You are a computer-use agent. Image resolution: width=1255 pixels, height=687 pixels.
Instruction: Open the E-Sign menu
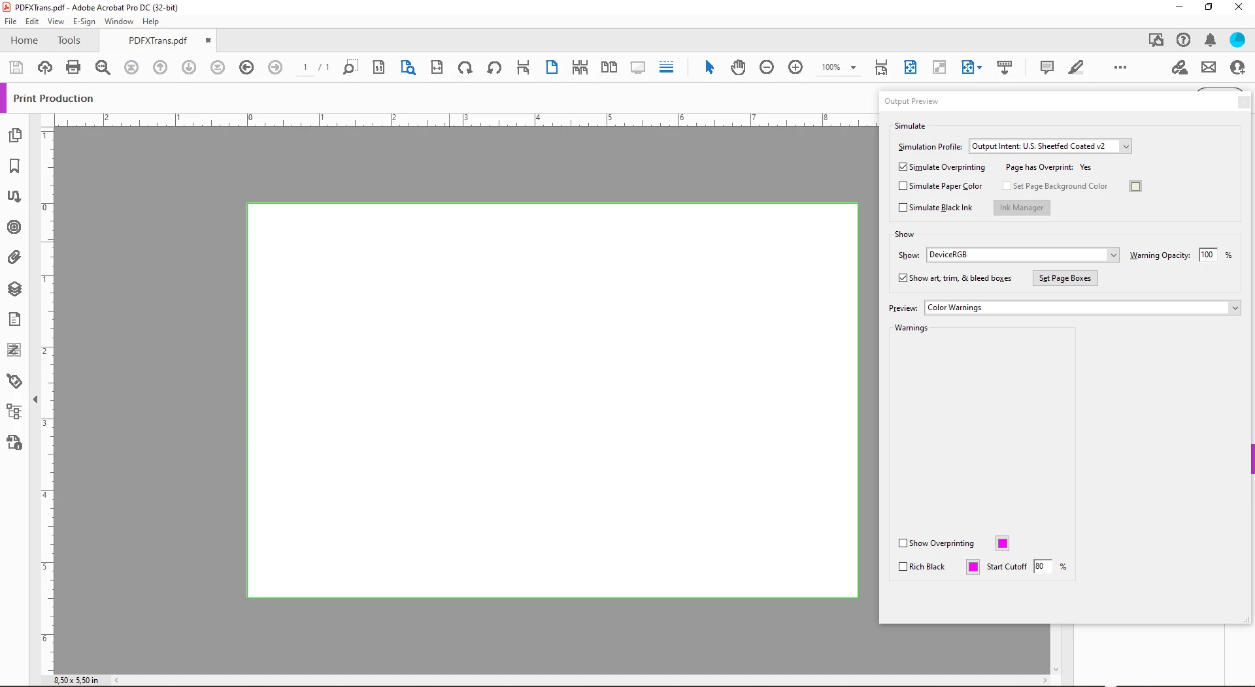coord(84,22)
